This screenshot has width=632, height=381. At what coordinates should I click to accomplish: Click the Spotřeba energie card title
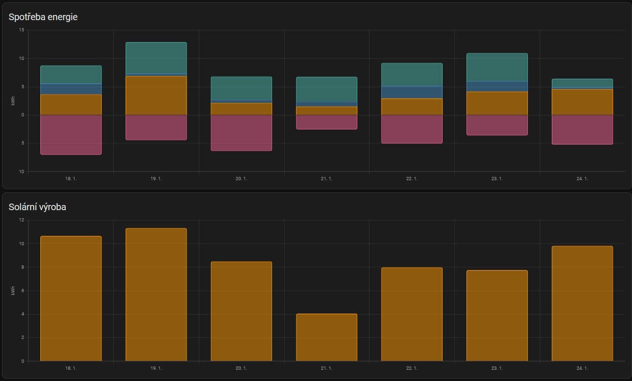coord(43,17)
